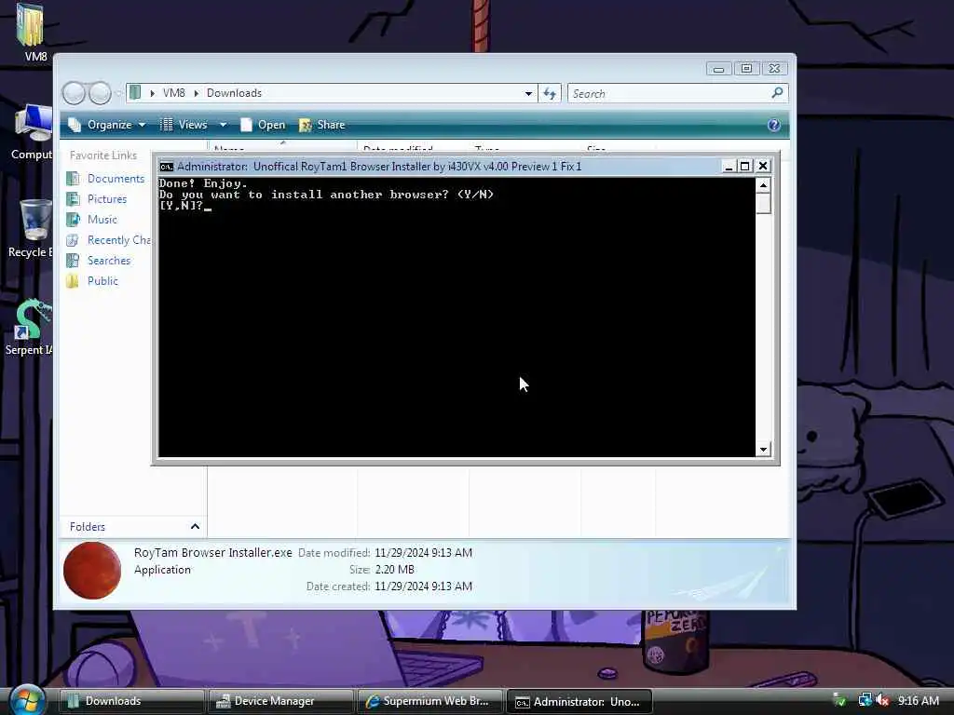
Task: Click the Date modified 11/29/2024 9:13 AM value
Action: click(x=424, y=553)
